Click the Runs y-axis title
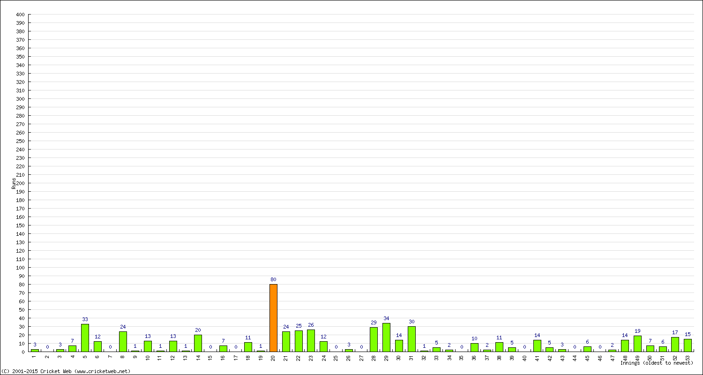The width and height of the screenshot is (703, 375). [x=14, y=183]
